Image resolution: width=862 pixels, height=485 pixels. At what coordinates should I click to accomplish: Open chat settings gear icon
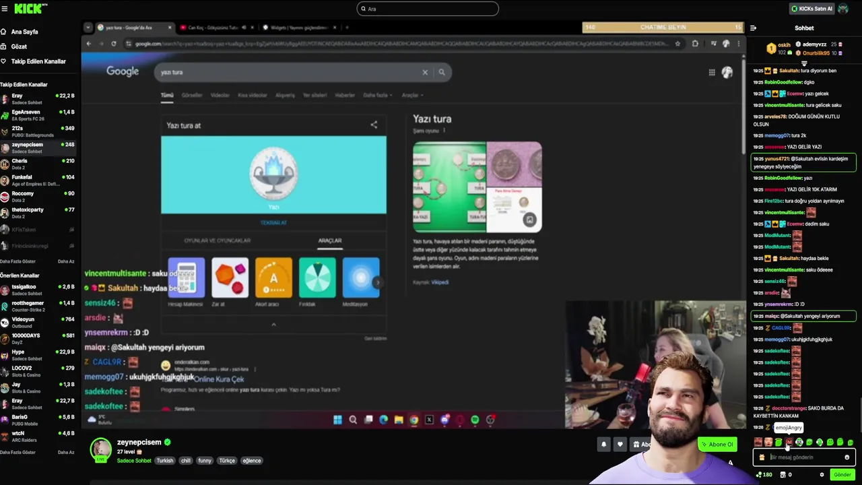point(822,475)
